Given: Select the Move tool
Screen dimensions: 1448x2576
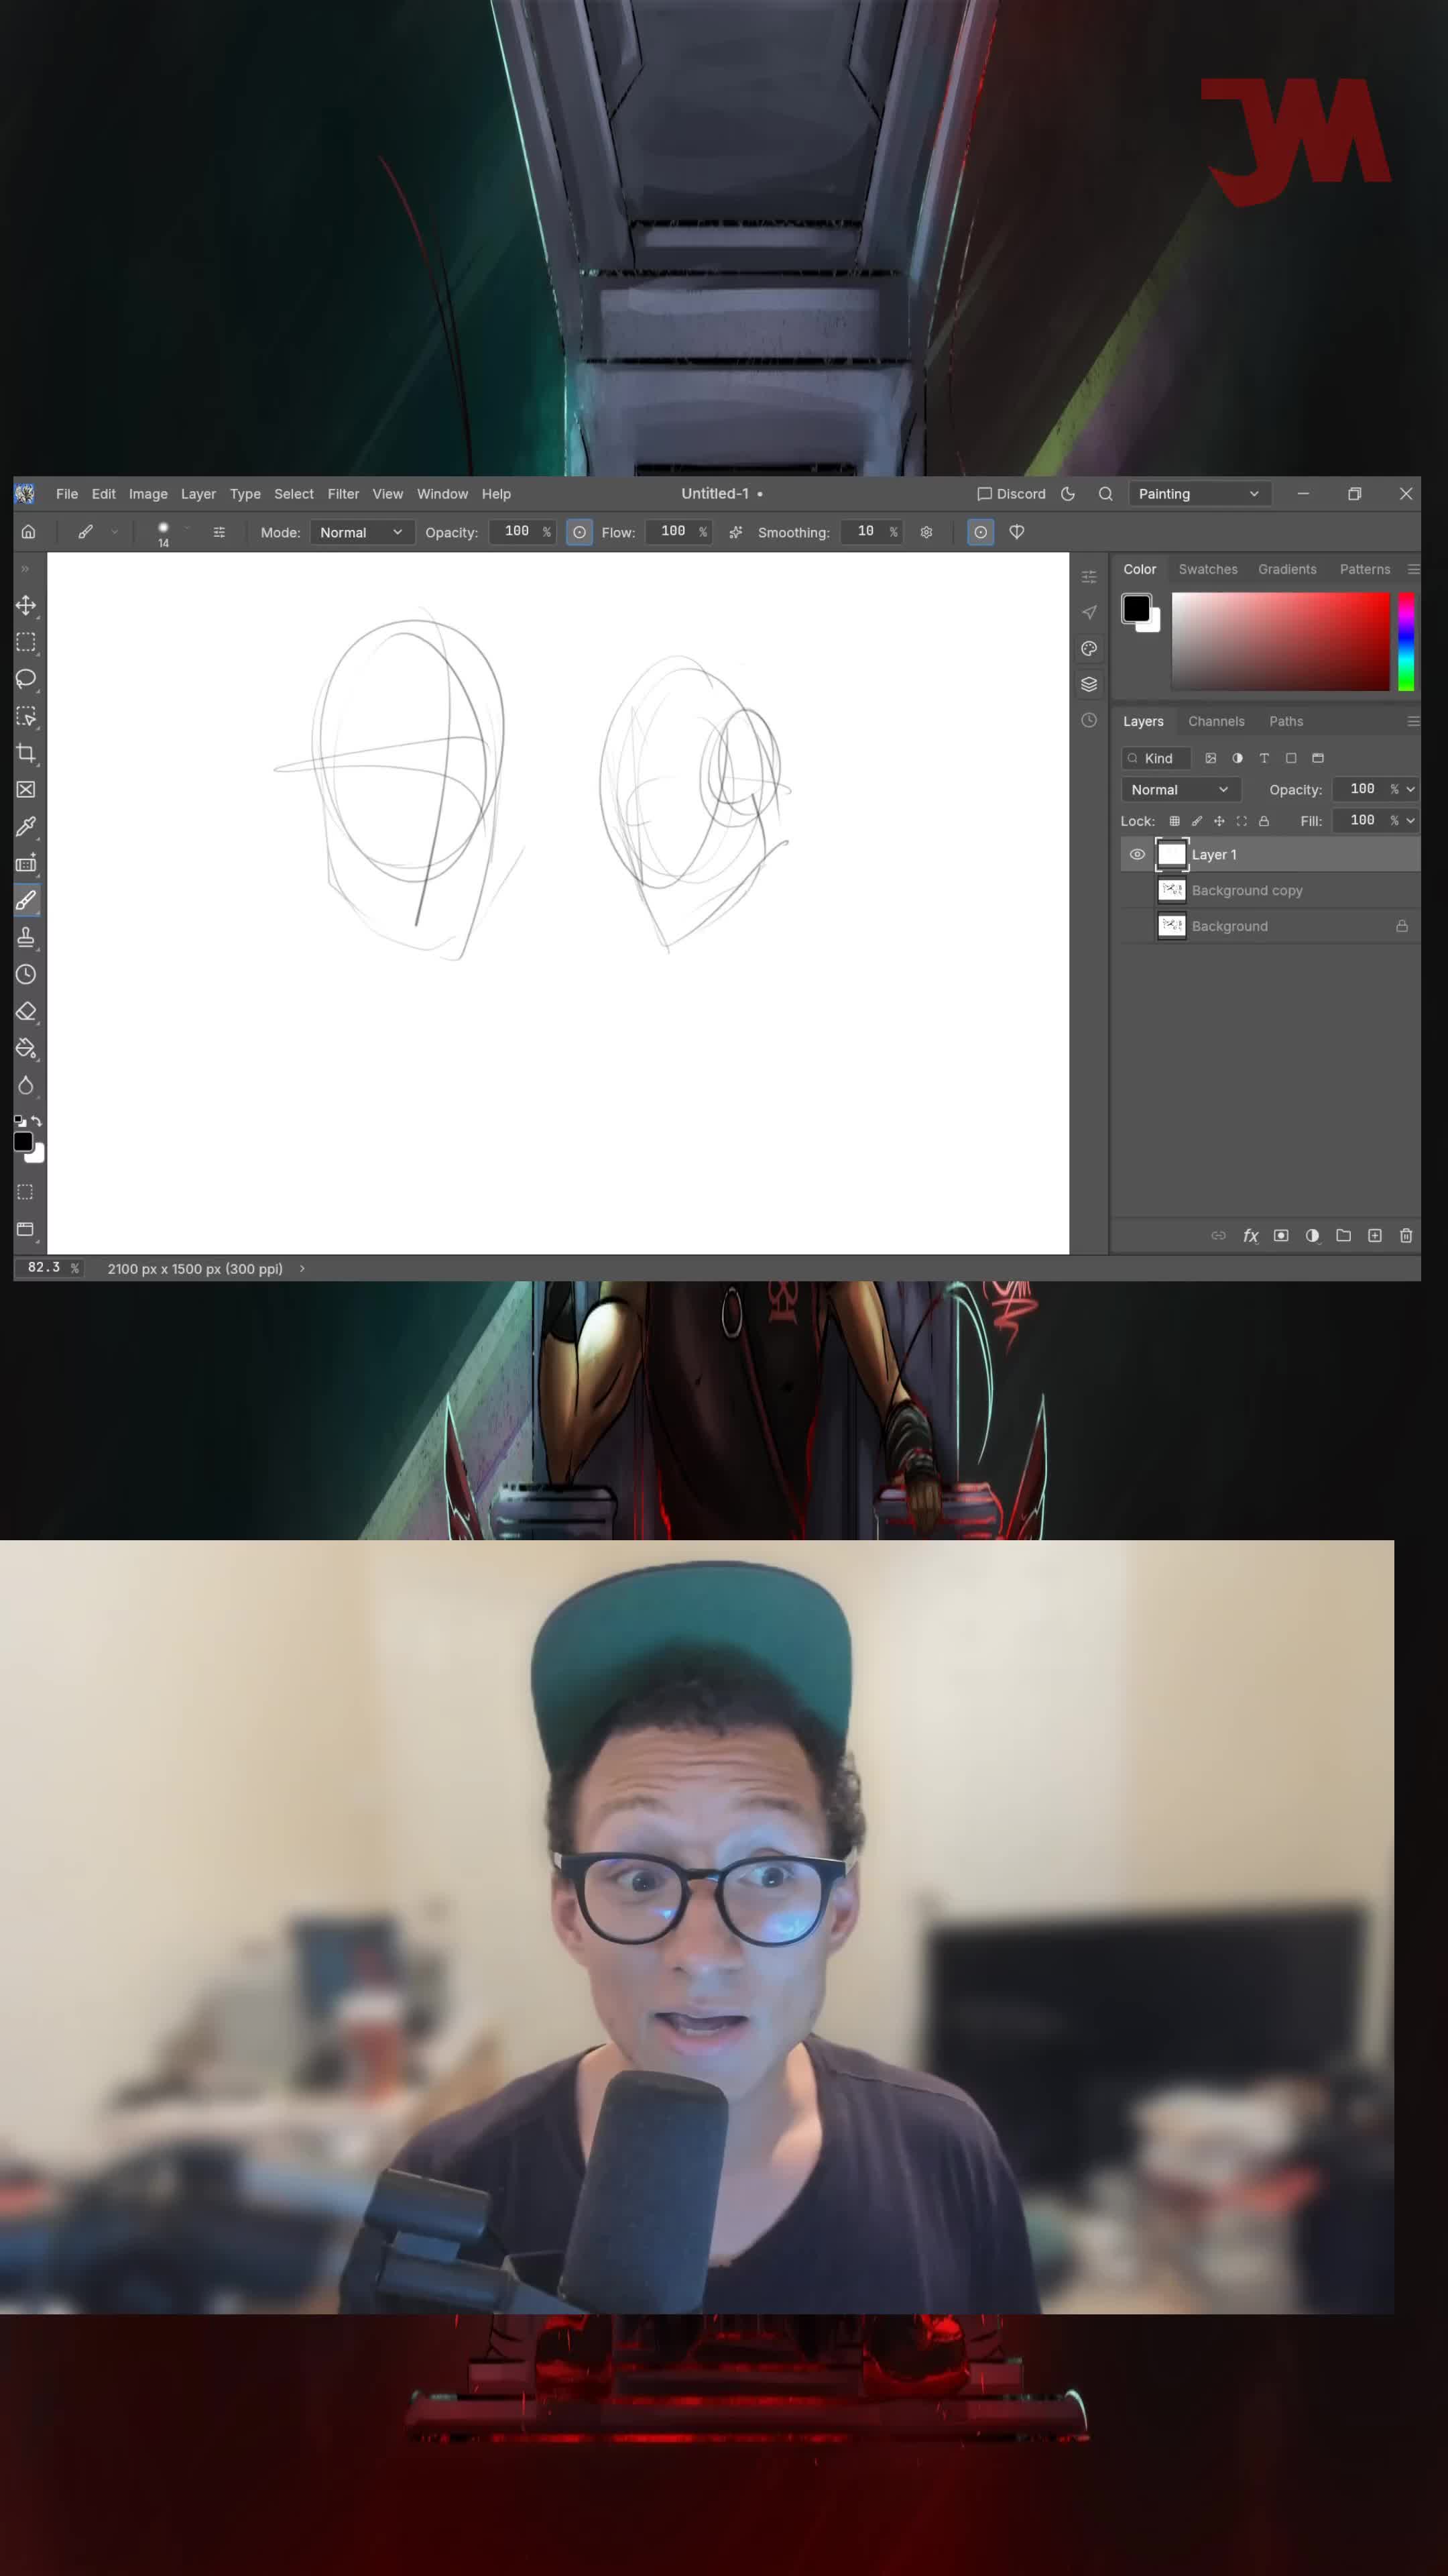Looking at the screenshot, I should pyautogui.click(x=26, y=605).
